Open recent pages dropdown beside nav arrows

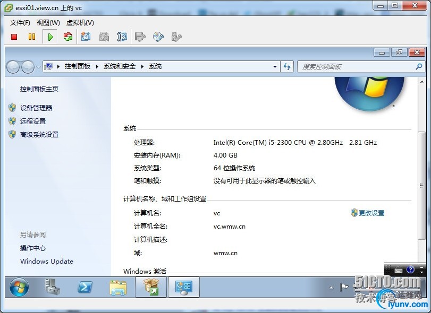tap(38, 67)
